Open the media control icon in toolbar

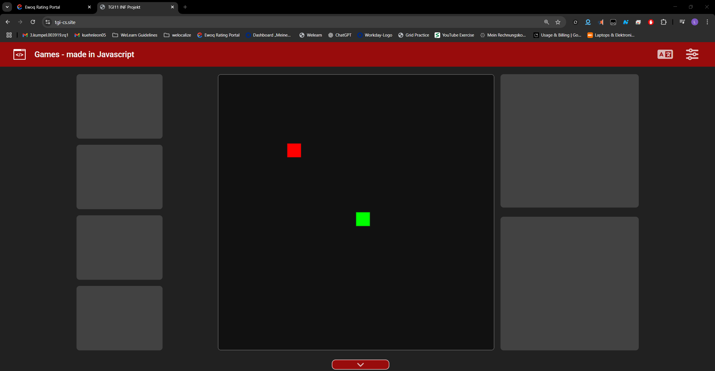(x=682, y=22)
